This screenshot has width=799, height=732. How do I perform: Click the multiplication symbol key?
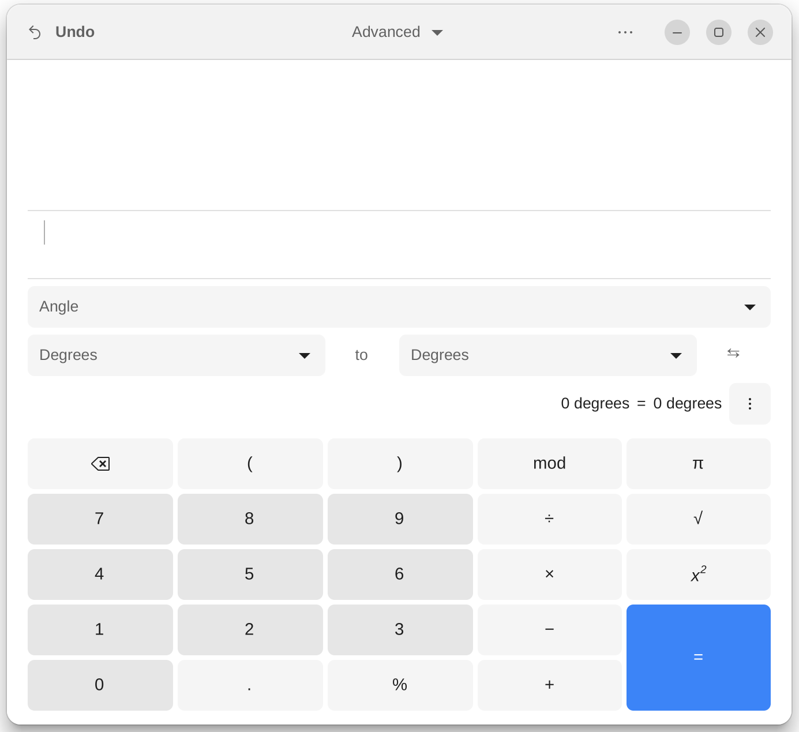[549, 574]
